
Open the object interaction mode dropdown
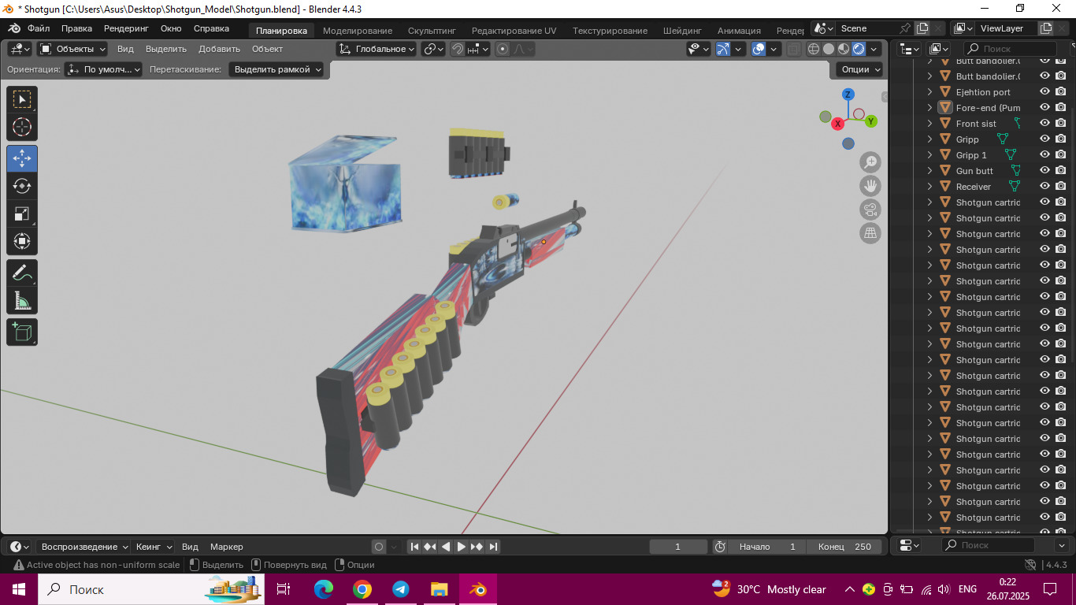(72, 49)
